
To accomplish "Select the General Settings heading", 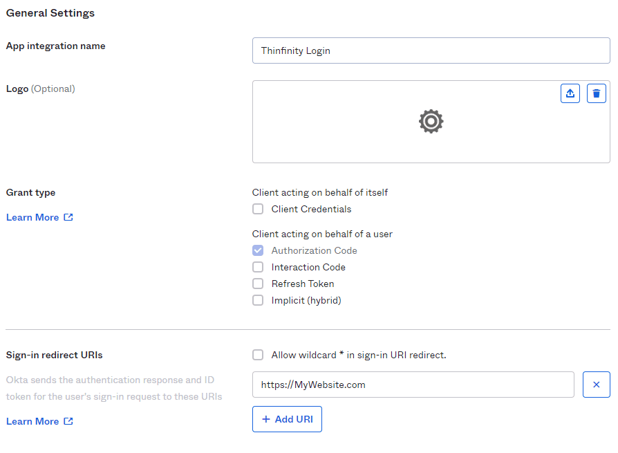I will 50,12.
